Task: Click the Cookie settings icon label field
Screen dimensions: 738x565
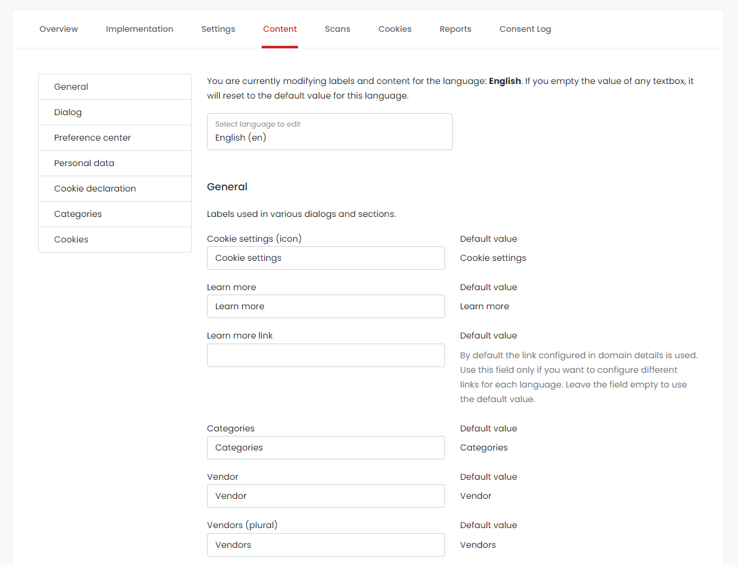Action: click(325, 258)
